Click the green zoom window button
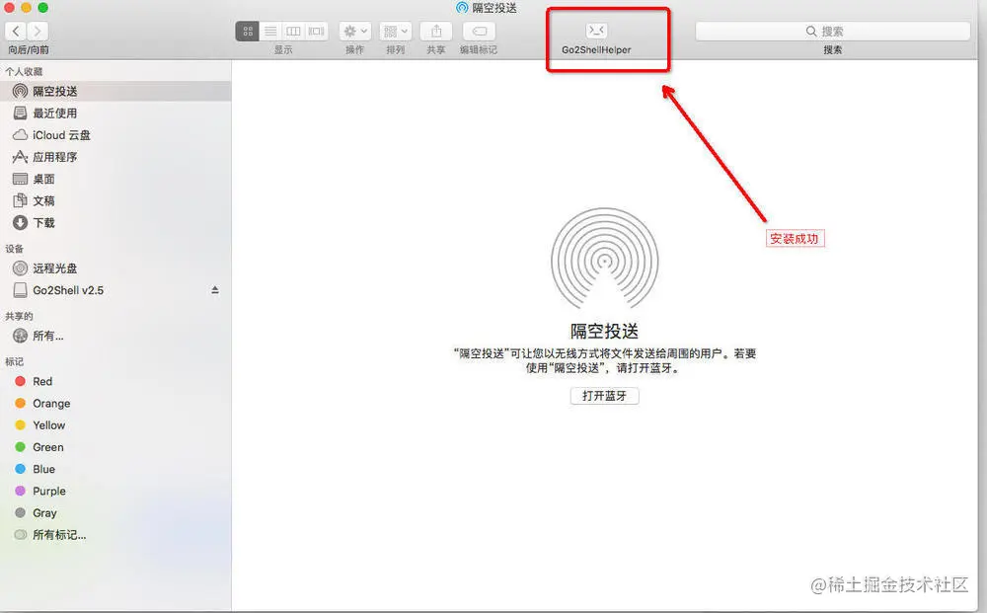 42,8
